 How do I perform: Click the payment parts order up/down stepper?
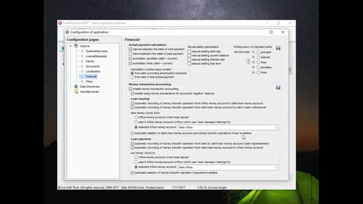point(248,62)
